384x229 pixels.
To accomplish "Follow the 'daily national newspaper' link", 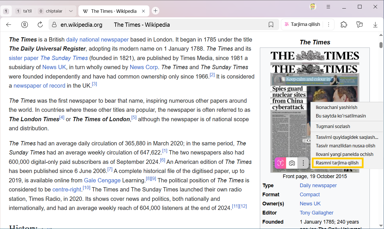I will coord(97,40).
